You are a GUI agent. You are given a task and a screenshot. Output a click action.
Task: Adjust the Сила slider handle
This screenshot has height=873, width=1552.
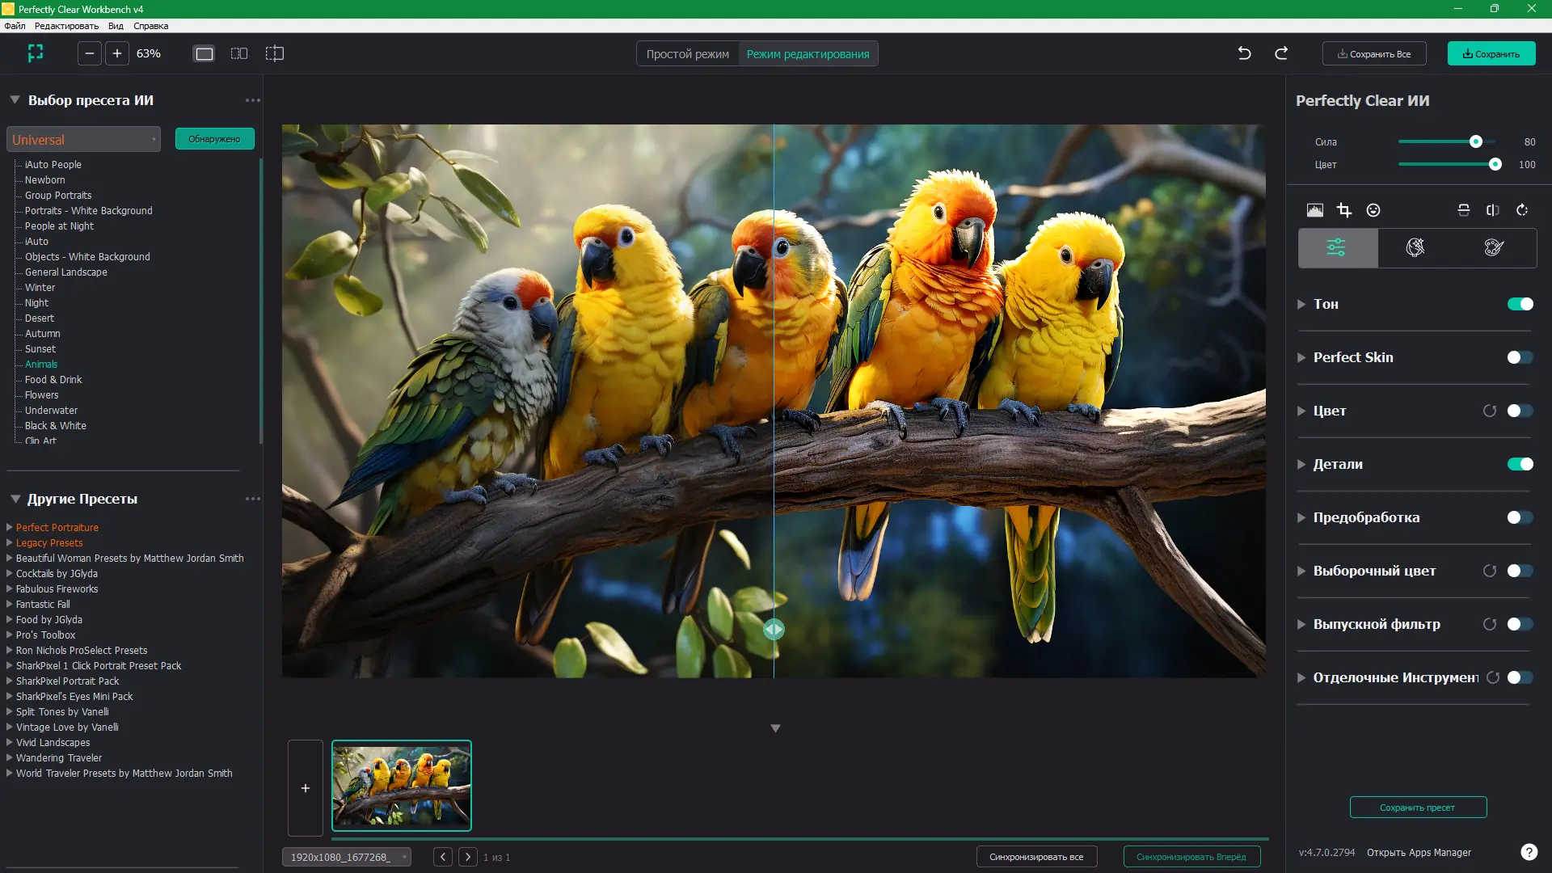point(1475,141)
